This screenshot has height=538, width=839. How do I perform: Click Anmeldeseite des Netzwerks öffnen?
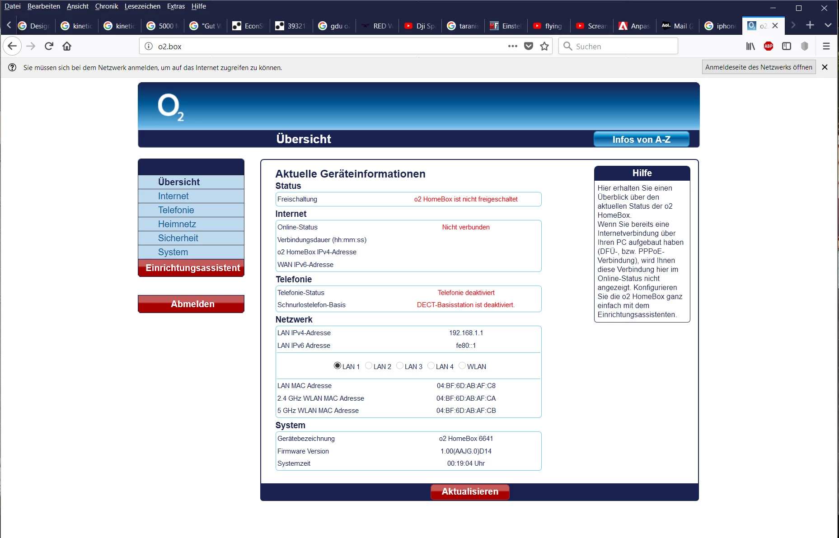pos(759,67)
